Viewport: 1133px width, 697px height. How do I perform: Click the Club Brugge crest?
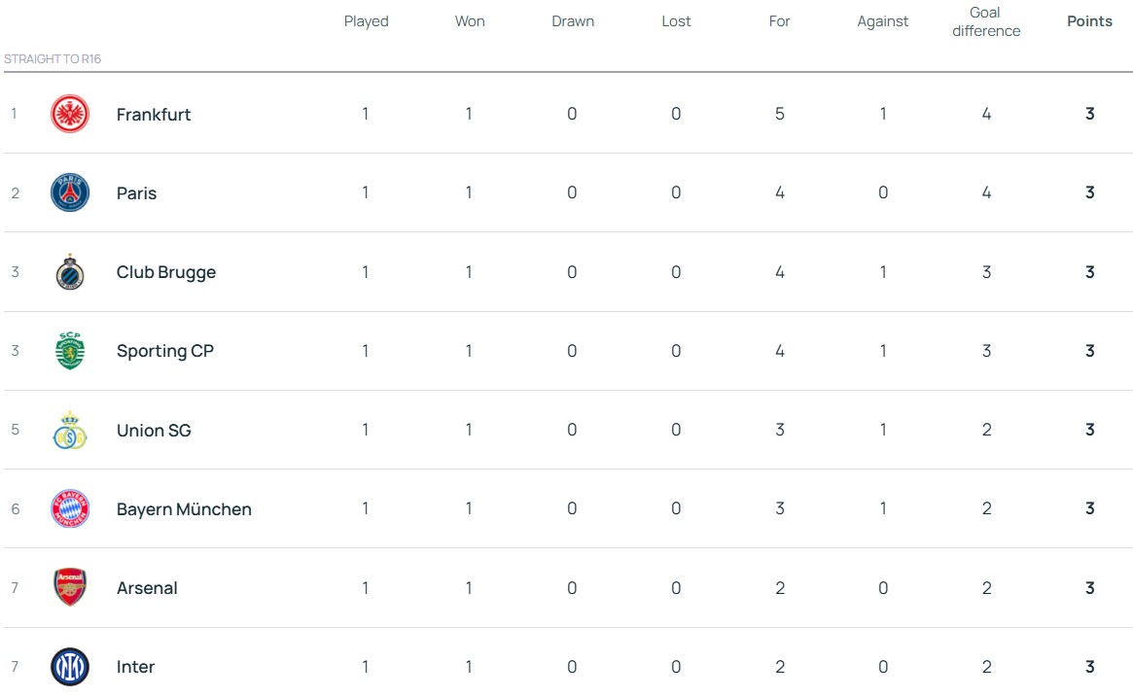pos(70,272)
